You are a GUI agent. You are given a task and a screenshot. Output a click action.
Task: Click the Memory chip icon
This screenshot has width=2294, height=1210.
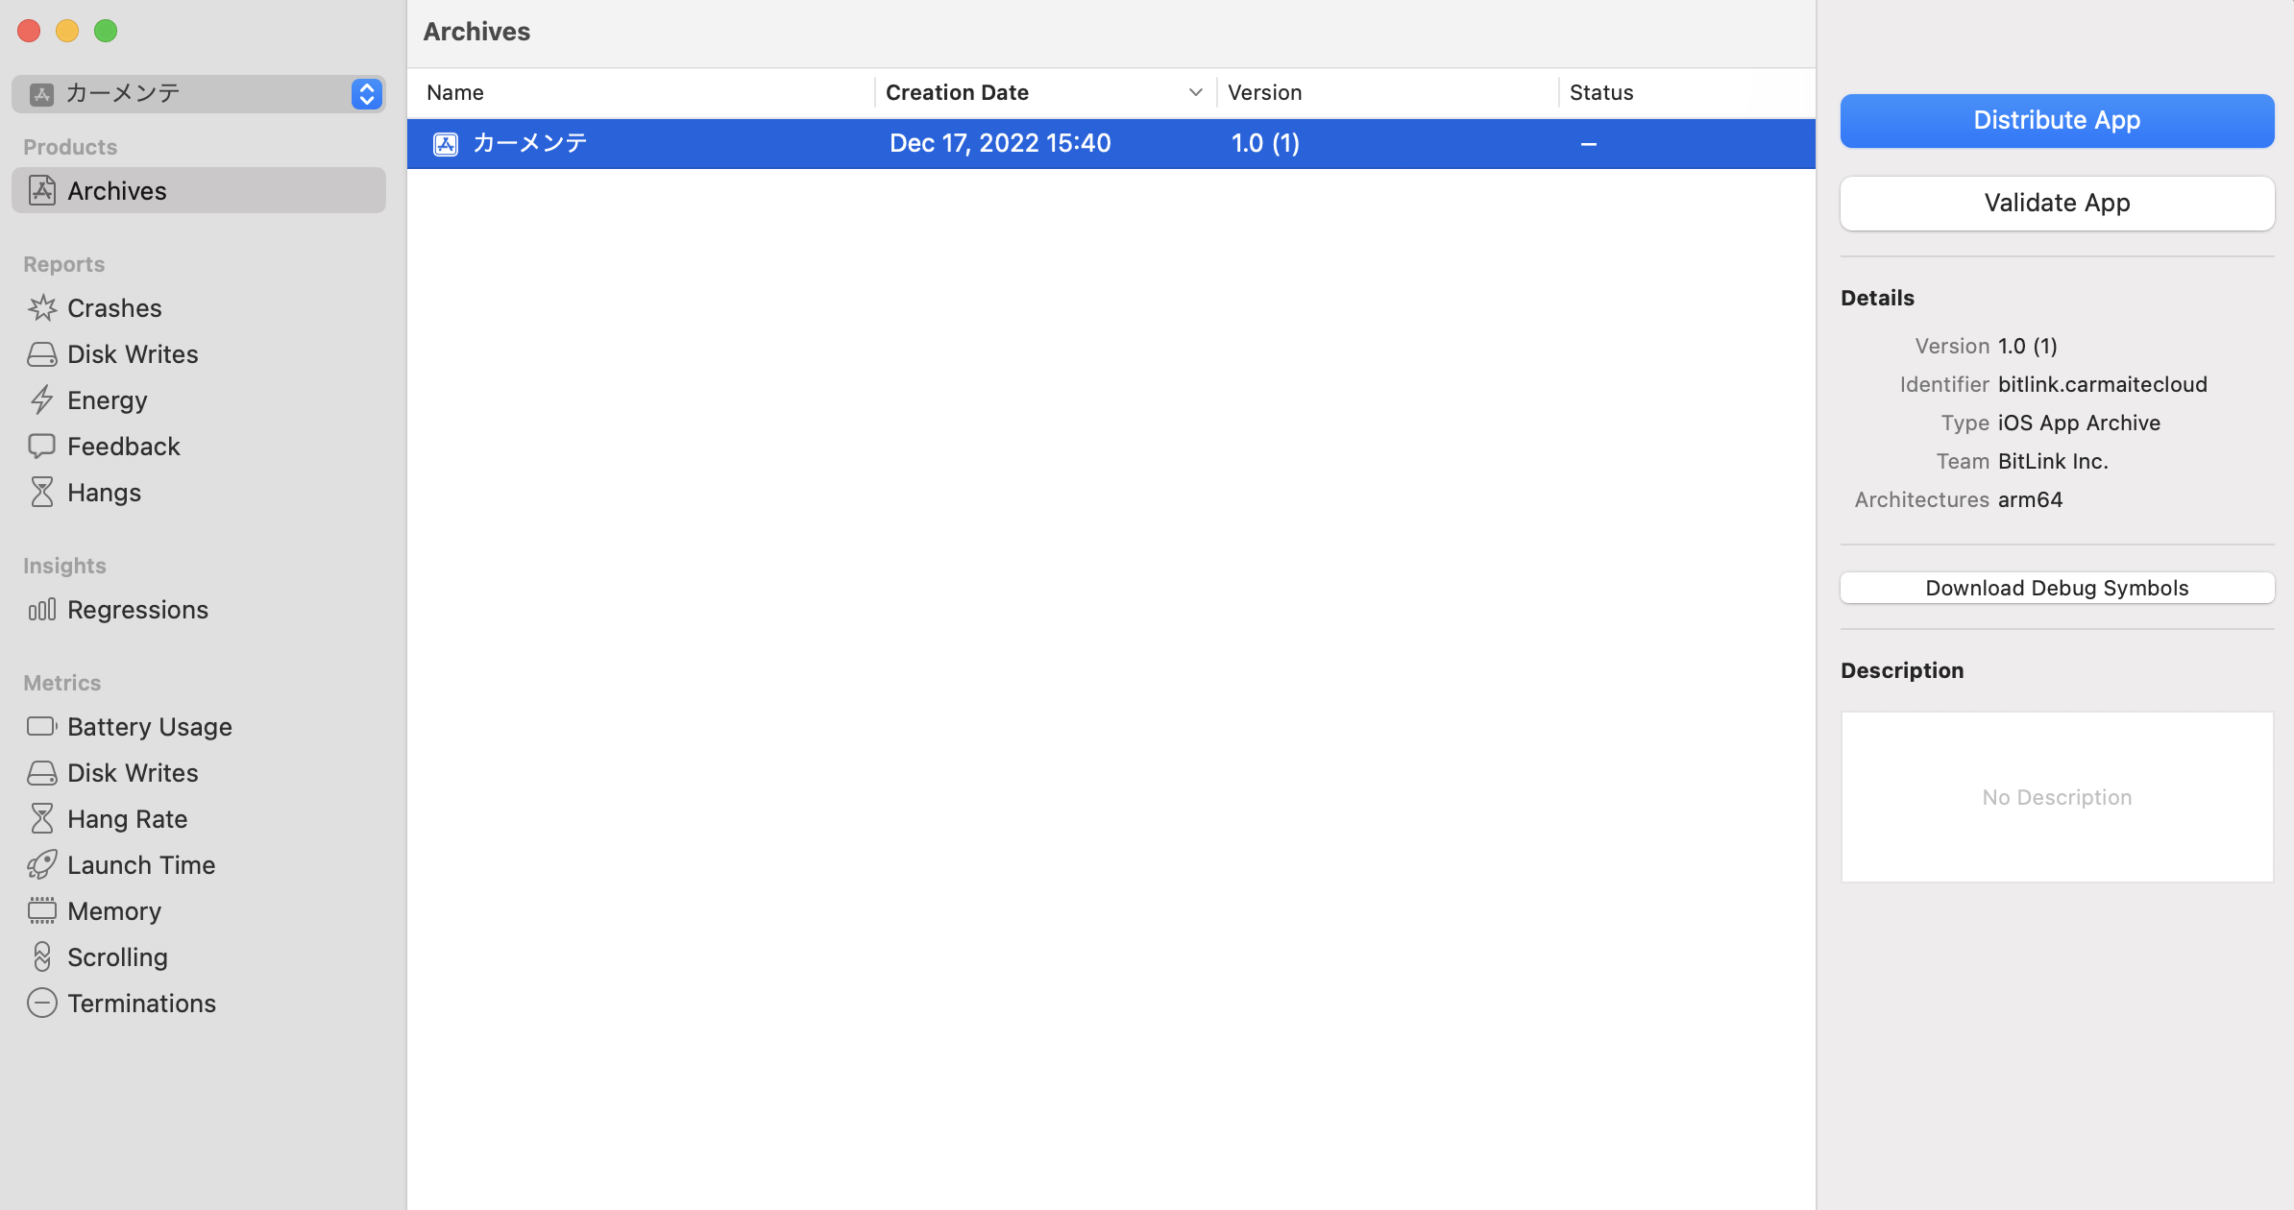[41, 911]
